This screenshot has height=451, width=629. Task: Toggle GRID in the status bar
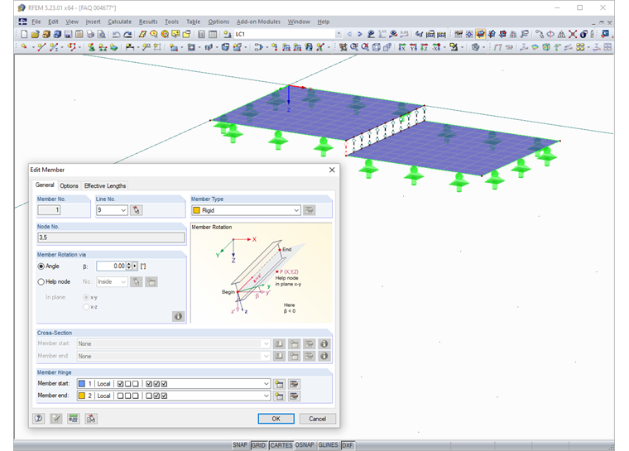click(x=258, y=445)
